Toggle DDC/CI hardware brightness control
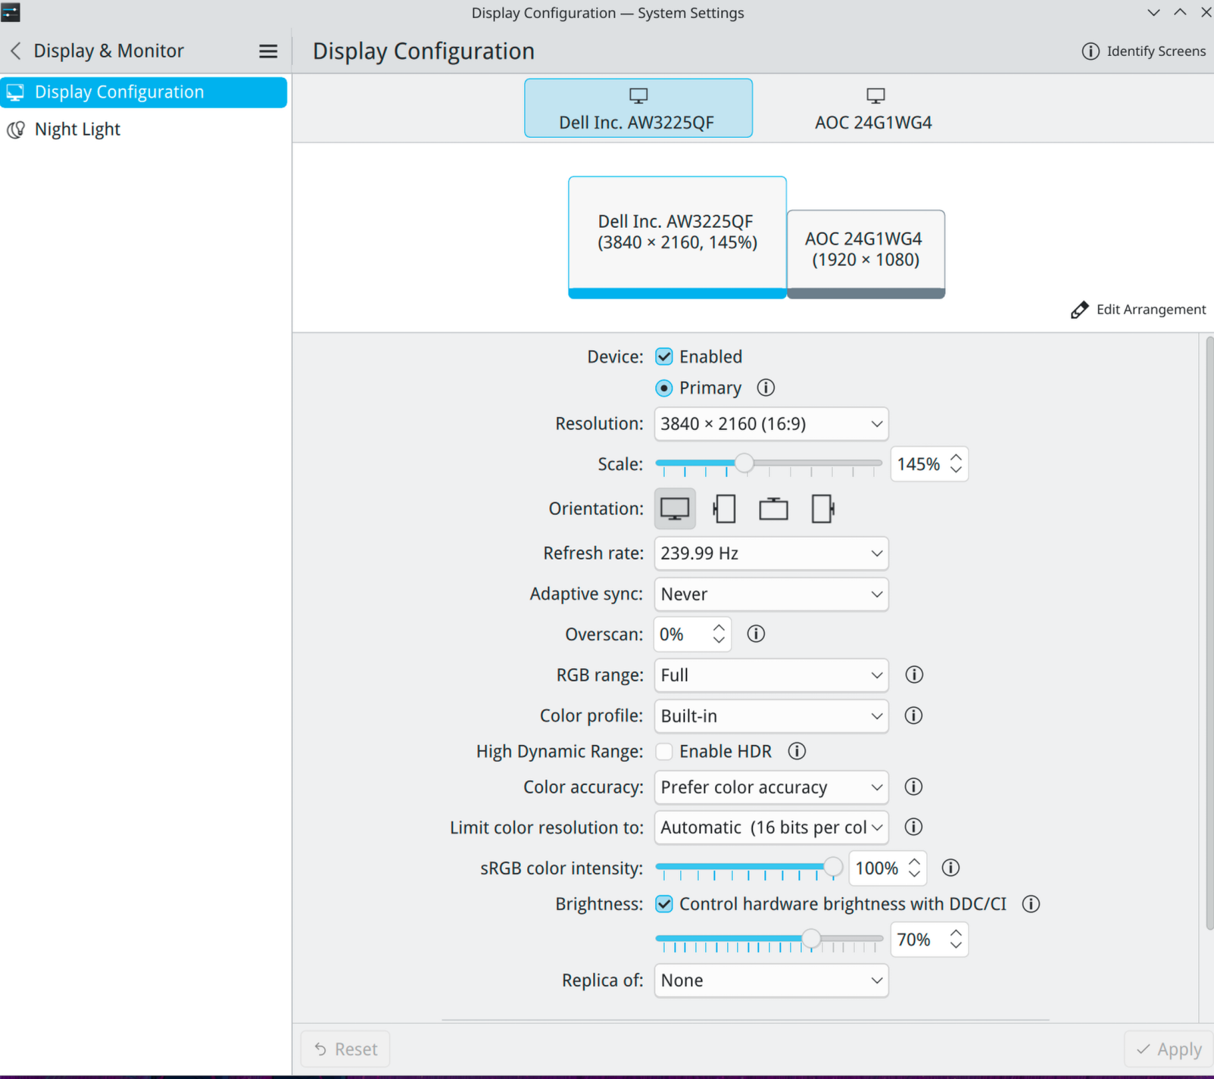 (x=664, y=904)
